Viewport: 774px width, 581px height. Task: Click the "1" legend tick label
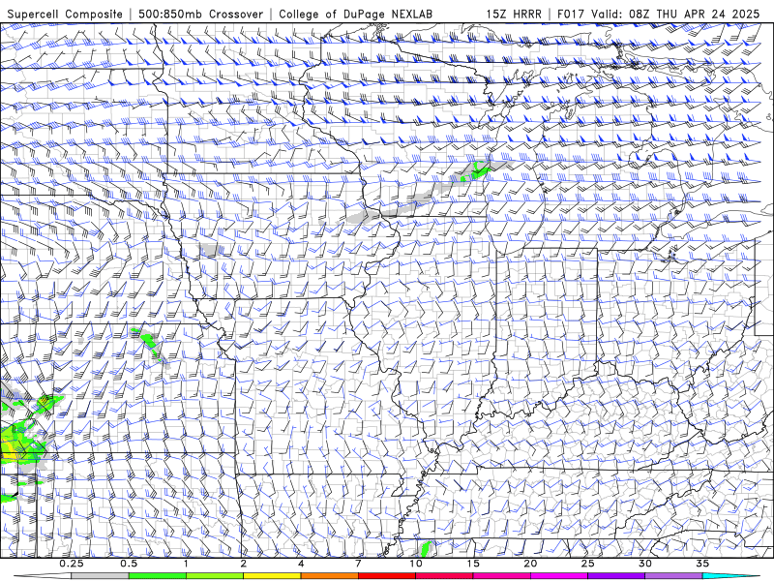tap(186, 564)
